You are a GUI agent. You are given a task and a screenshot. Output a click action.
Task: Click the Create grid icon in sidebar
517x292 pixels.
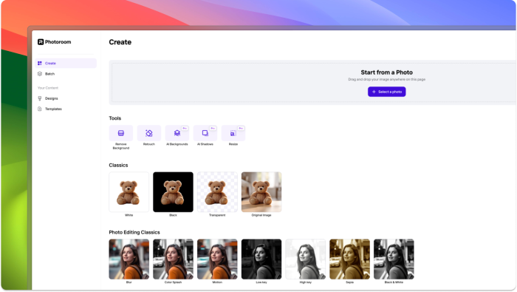click(x=40, y=63)
